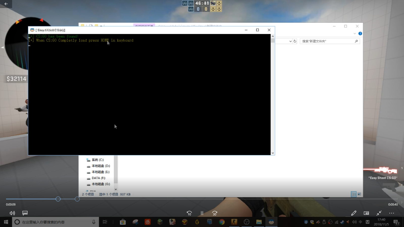Click the back arrow in the player
This screenshot has width=404, height=227.
(x=6, y=4)
